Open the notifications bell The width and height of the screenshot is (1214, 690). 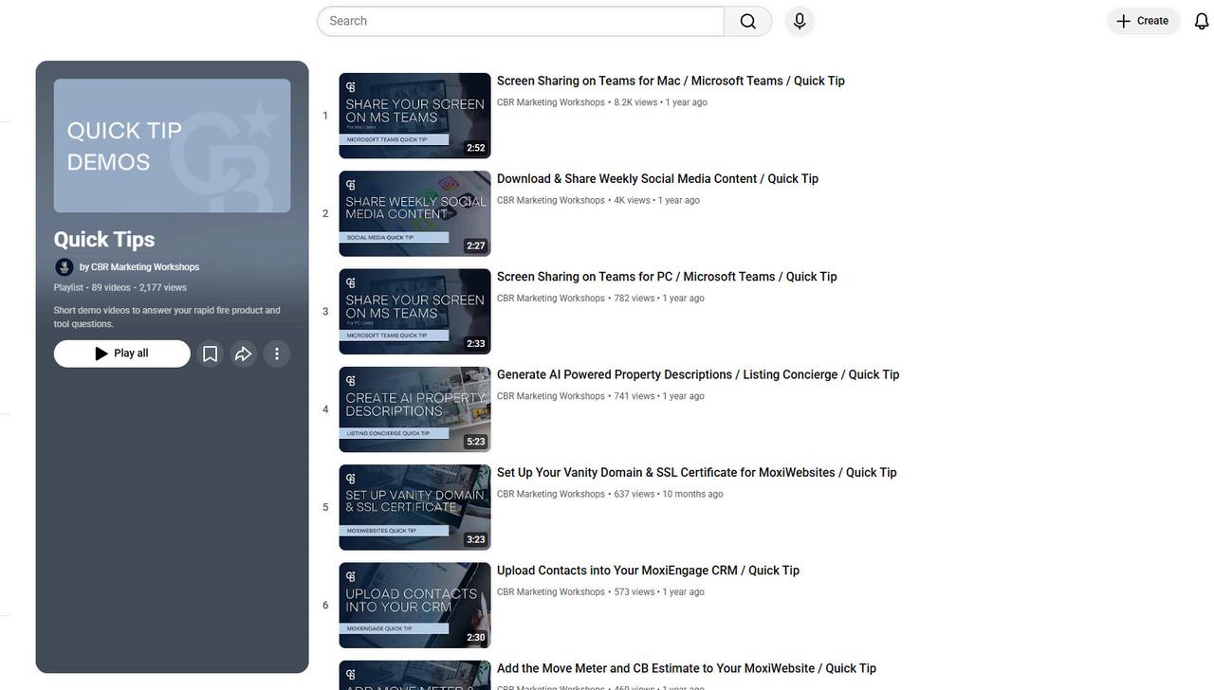click(1202, 21)
